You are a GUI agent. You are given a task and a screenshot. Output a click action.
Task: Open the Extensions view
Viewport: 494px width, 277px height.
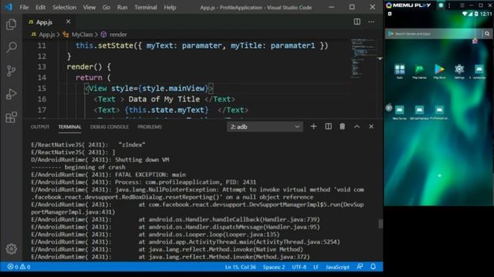pyautogui.click(x=12, y=117)
